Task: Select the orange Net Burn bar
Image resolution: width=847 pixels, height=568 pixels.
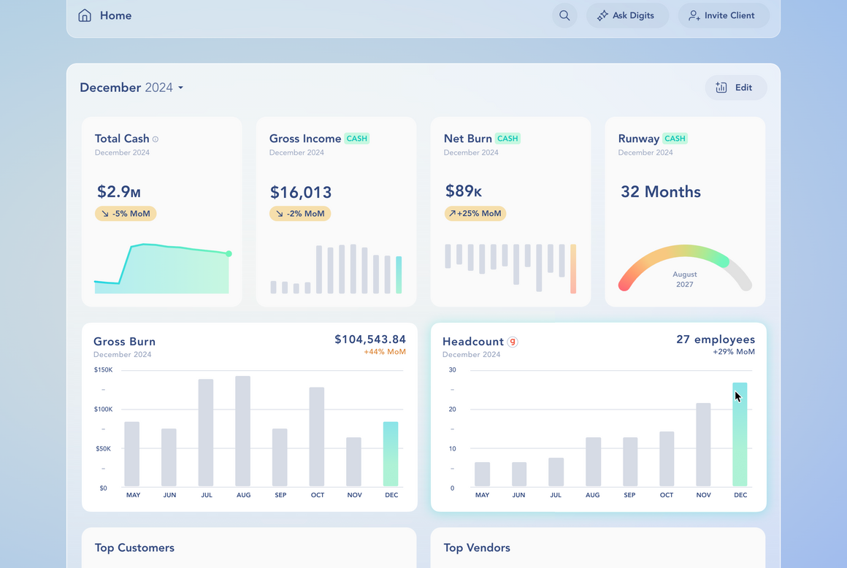Action: (x=573, y=269)
